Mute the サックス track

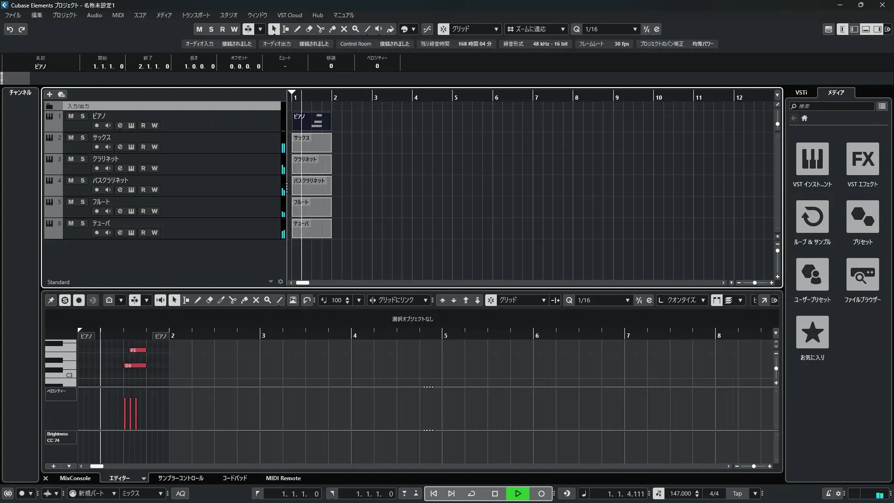[71, 137]
